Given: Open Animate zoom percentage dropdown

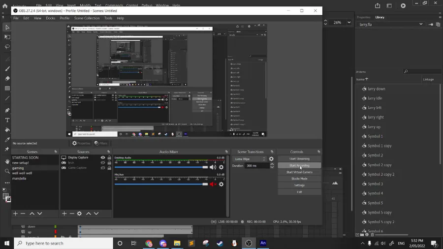Looking at the screenshot, I should coord(349,23).
